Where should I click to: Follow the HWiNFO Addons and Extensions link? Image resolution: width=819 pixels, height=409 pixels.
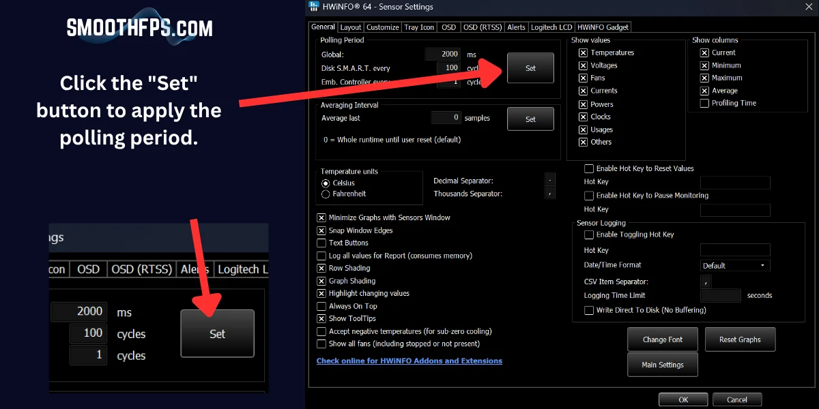point(409,360)
